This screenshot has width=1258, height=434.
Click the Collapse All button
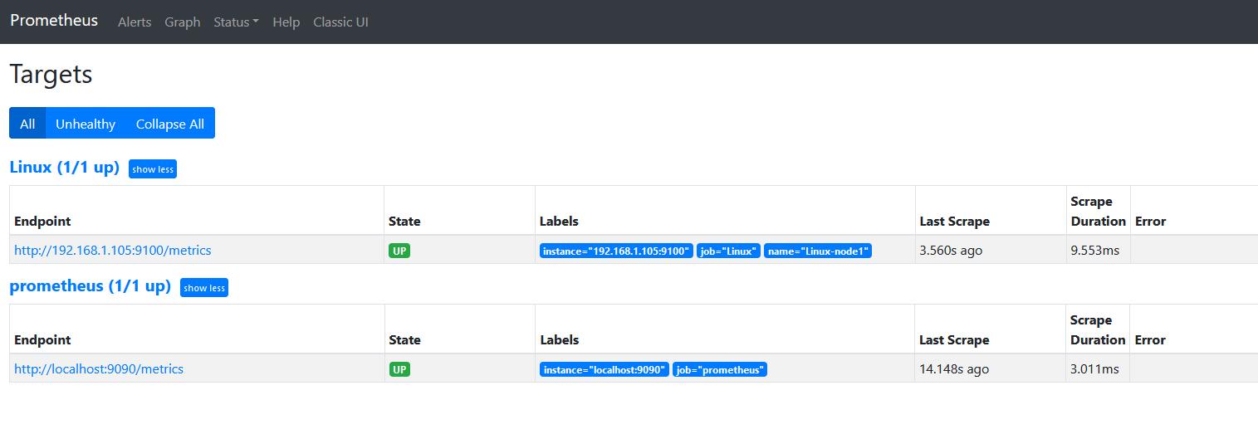(x=170, y=124)
